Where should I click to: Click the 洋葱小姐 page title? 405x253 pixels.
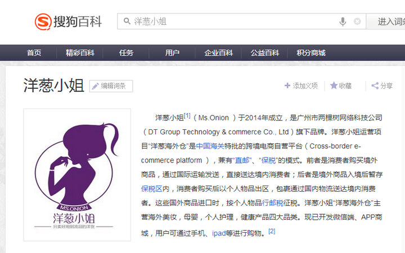click(54, 85)
